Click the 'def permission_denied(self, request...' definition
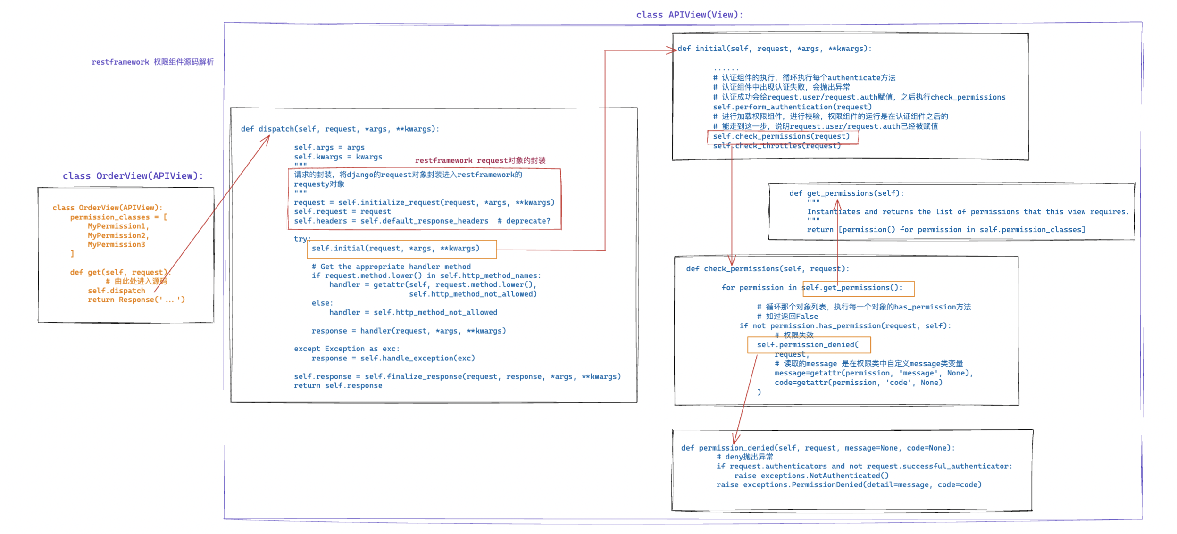Image resolution: width=1177 pixels, height=534 pixels. tap(818, 448)
